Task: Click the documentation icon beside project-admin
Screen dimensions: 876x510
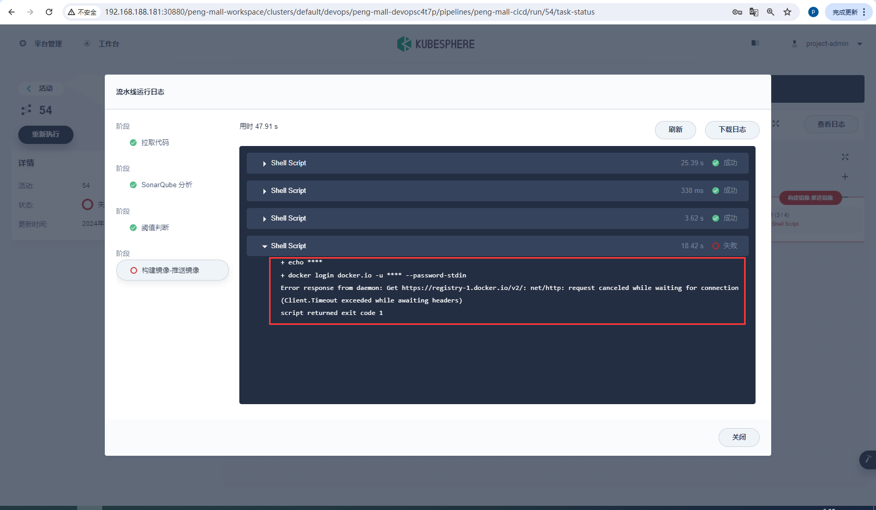Action: click(755, 43)
